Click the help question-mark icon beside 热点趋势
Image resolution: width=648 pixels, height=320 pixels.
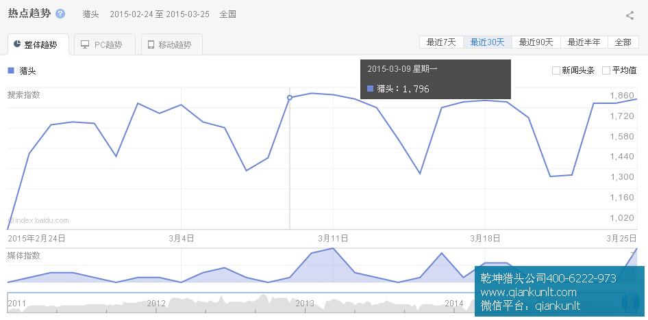tap(60, 14)
